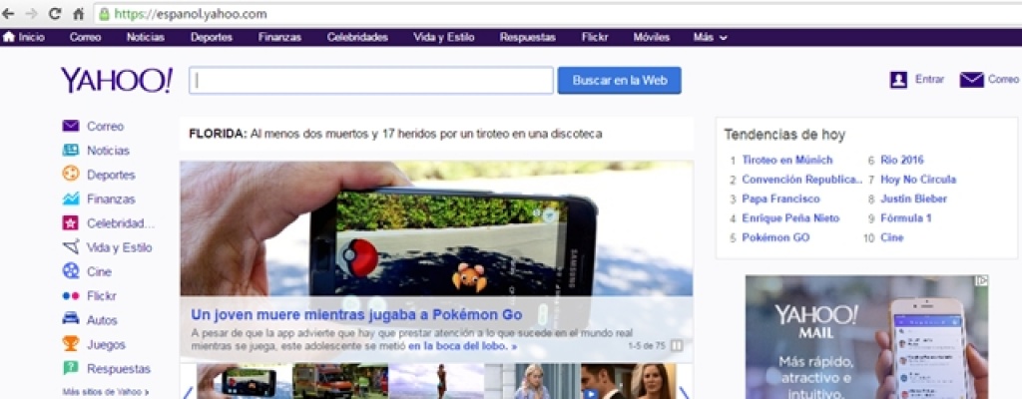1022x399 pixels.
Task: Click the house icon beside Inicio in top bar
Action: (x=8, y=37)
